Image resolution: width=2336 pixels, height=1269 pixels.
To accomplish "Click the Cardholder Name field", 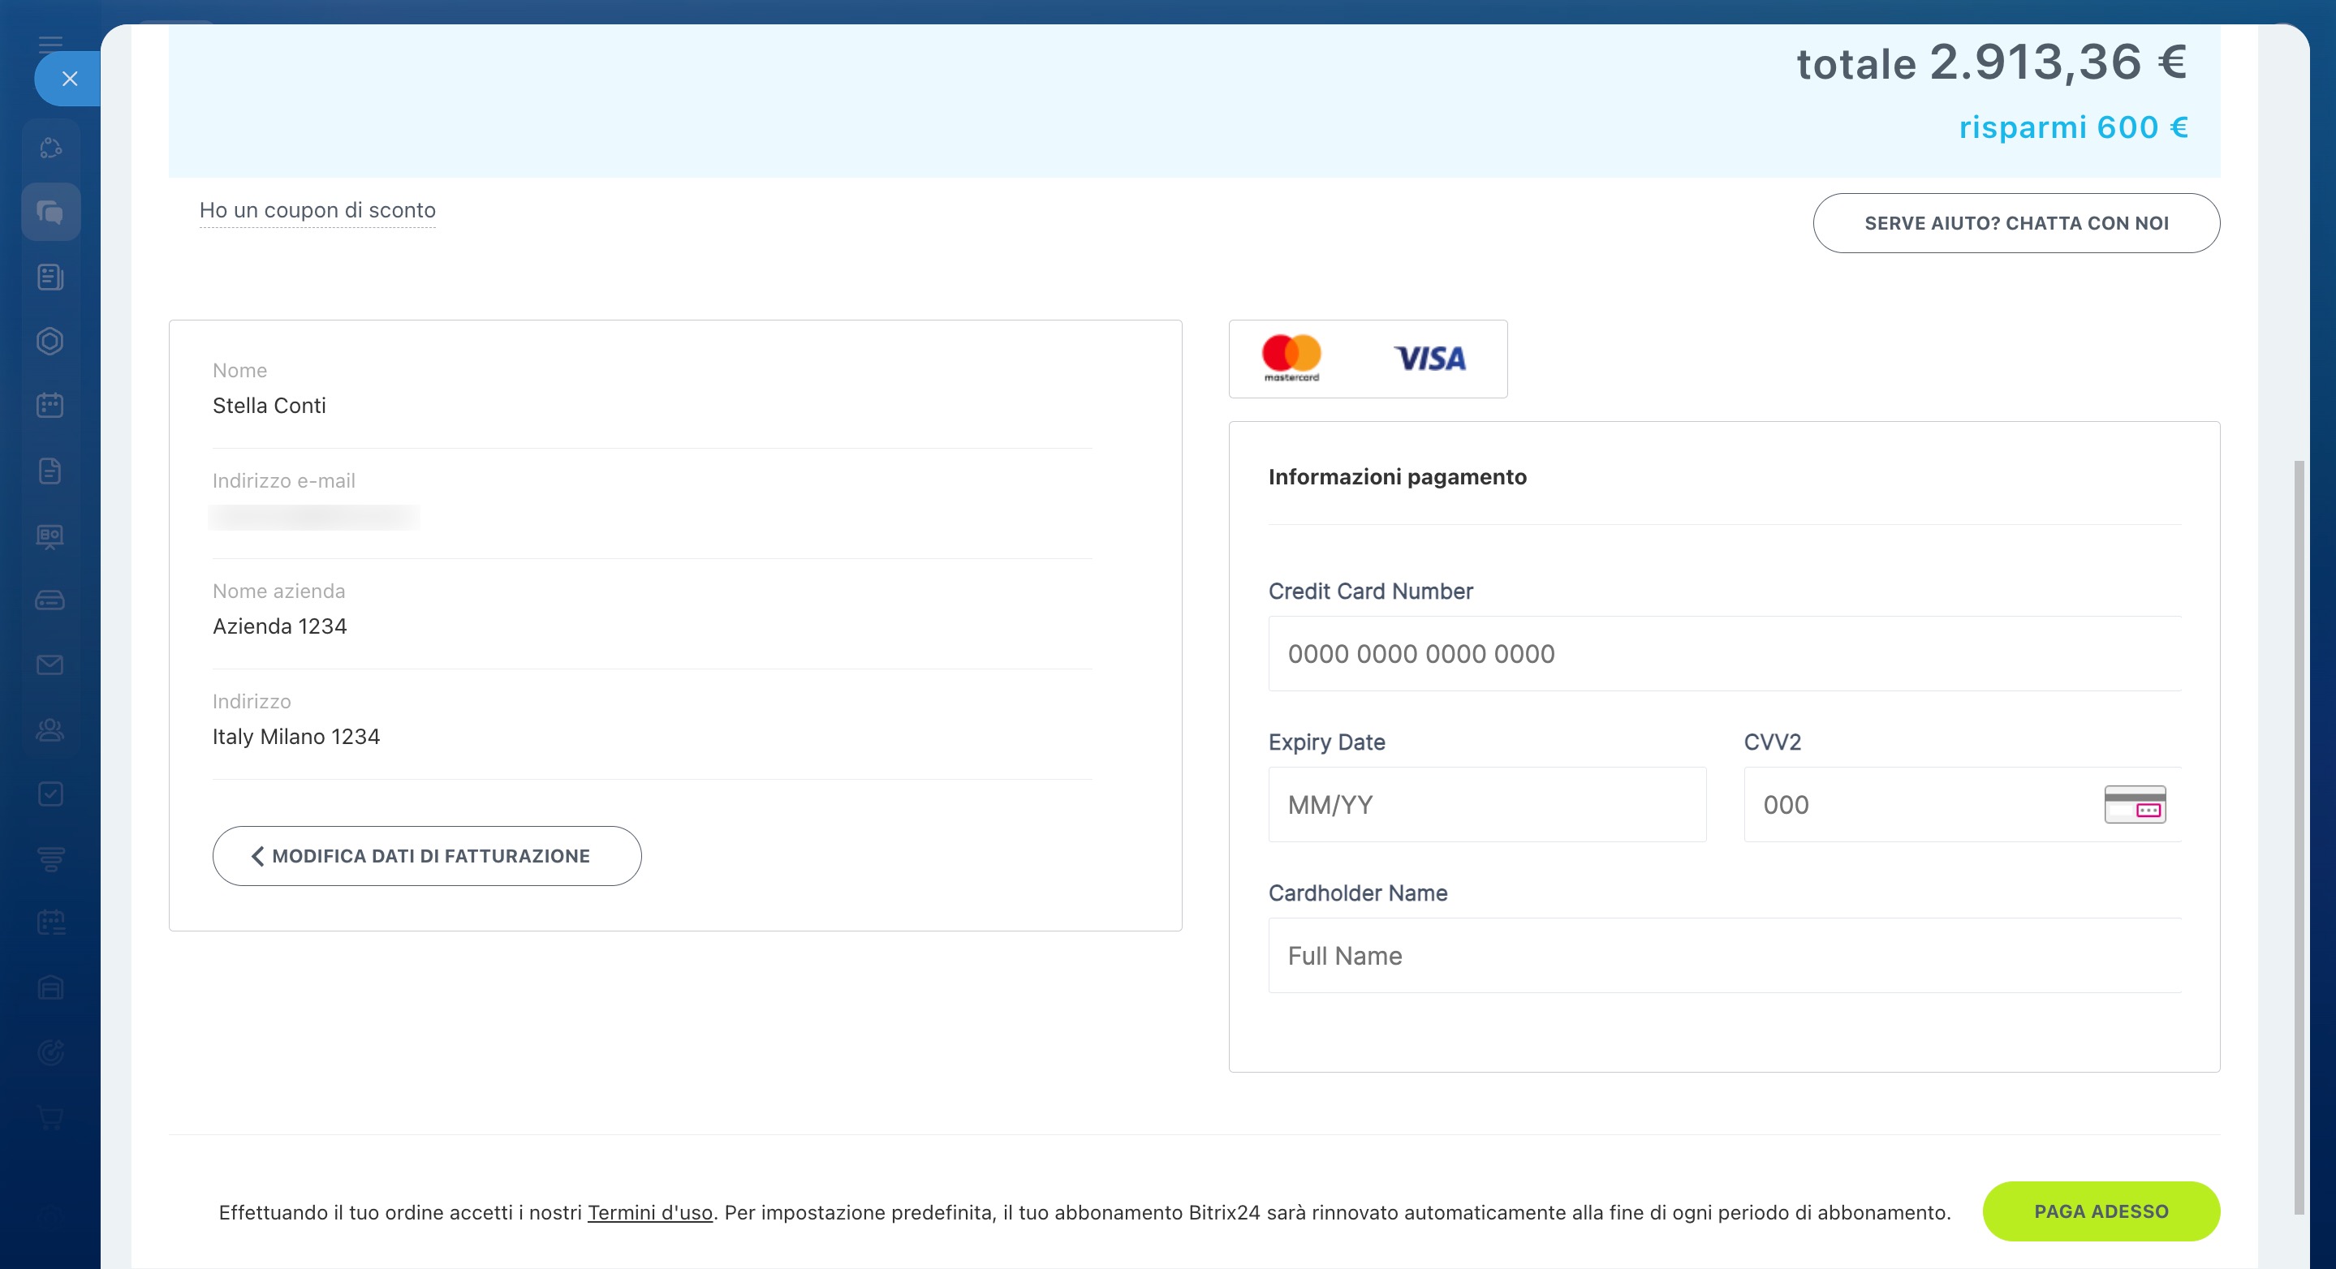I will point(1723,955).
